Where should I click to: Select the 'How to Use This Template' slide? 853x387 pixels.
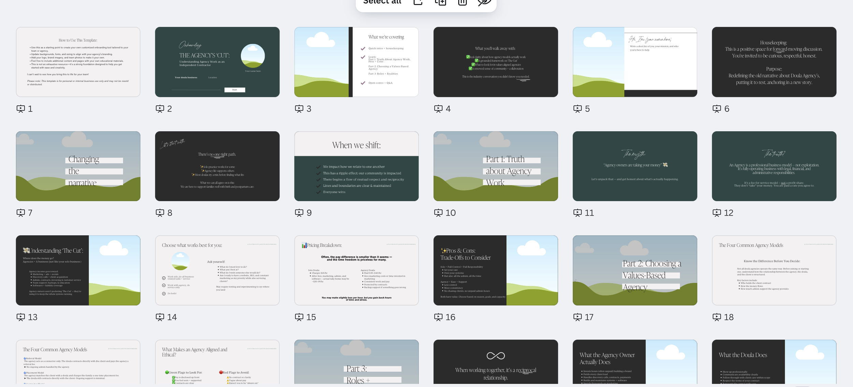coord(78,62)
